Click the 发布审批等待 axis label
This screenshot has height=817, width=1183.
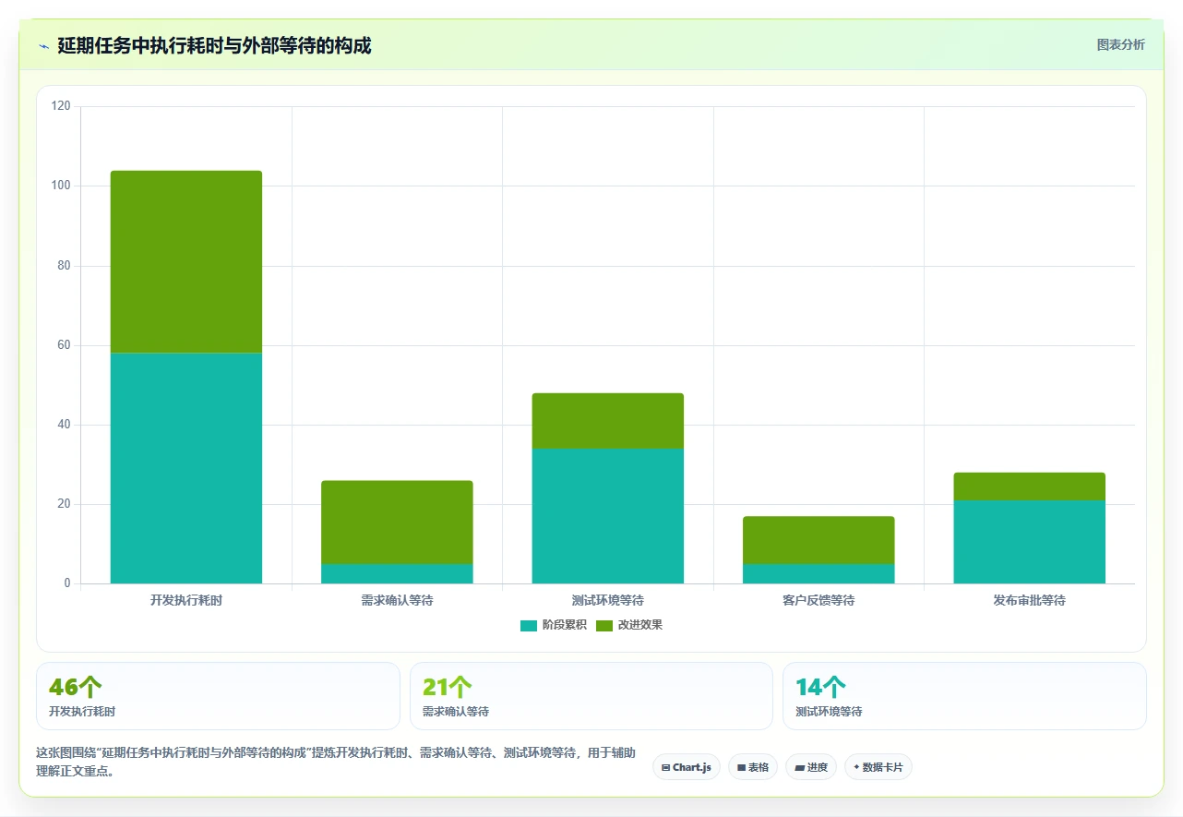(1030, 600)
